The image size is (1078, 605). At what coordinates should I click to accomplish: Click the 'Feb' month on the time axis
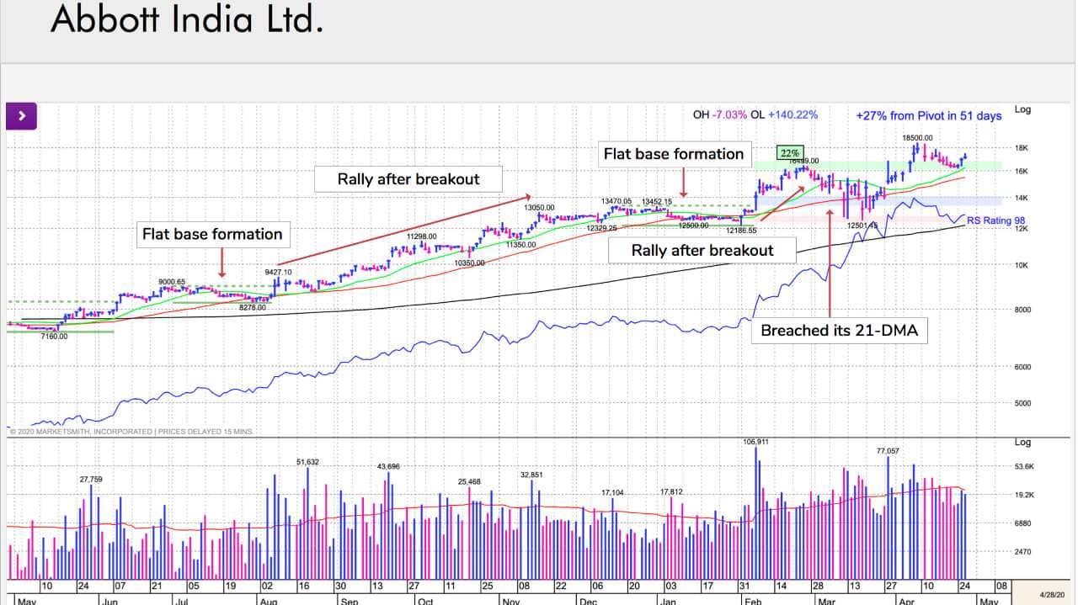tap(752, 601)
